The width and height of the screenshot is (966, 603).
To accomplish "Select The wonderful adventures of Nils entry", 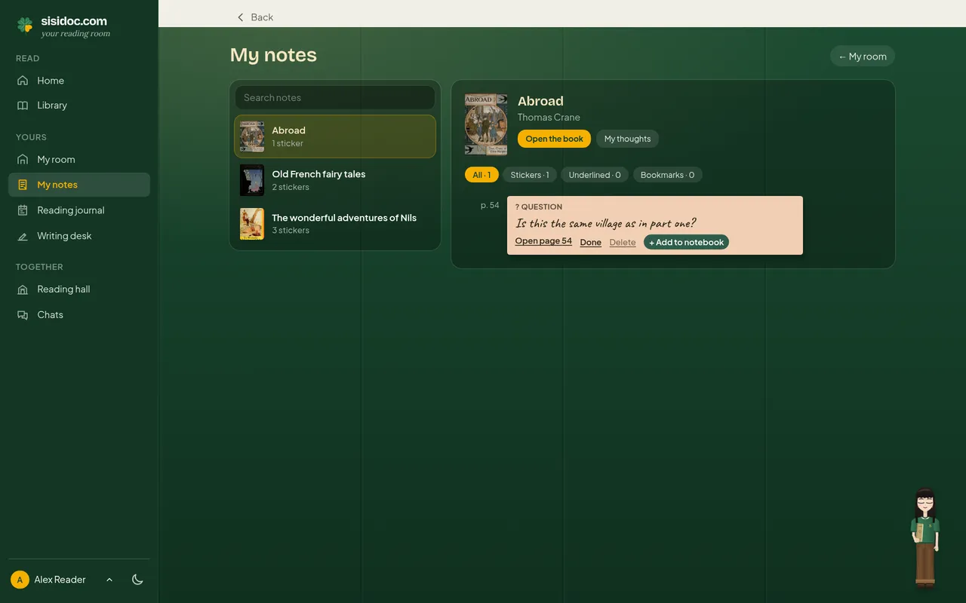I will 335,224.
